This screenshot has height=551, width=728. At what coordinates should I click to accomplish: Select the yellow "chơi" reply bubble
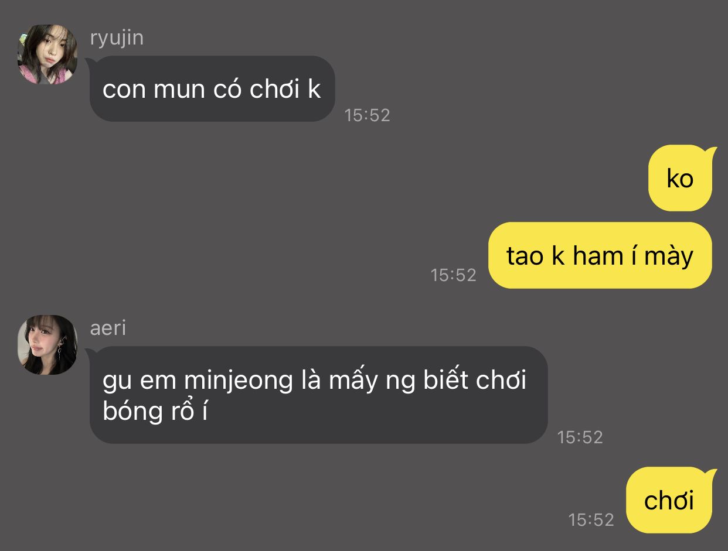pos(669,500)
